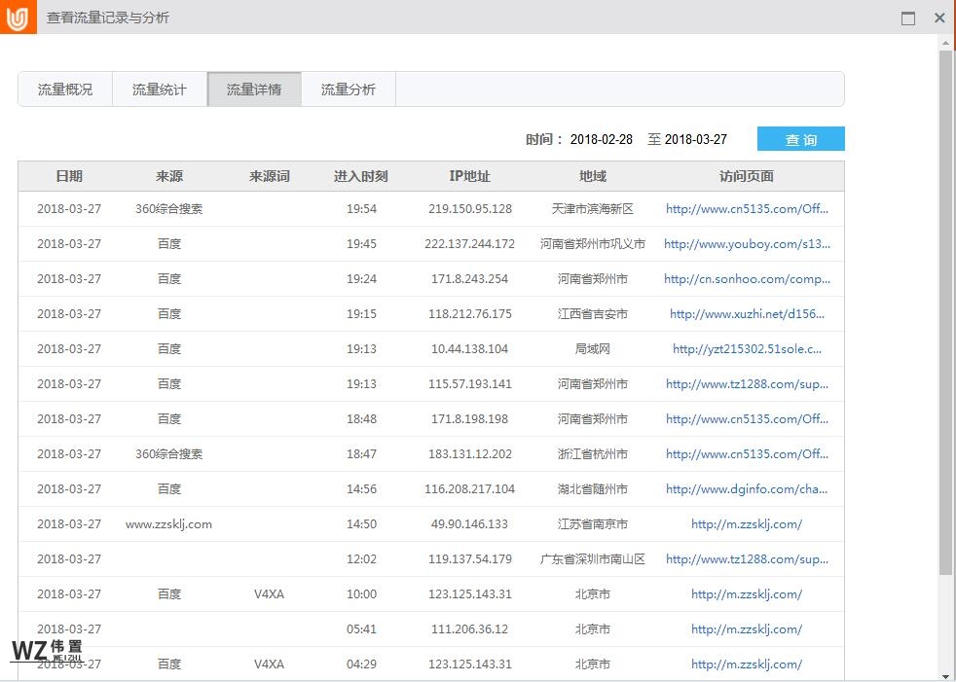
Task: Open the youboy.com record link
Action: (747, 243)
